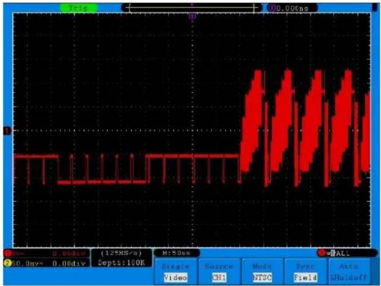Click the horizontal memory position bar
This screenshot has width=381, height=286.
[x=192, y=8]
